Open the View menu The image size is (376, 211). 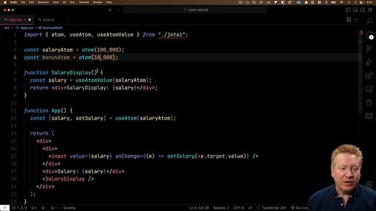pos(56,2)
